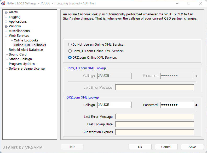Viewport: 207px width, 153px height.
Task: Open Online Logbooks settings page
Action: click(26, 40)
